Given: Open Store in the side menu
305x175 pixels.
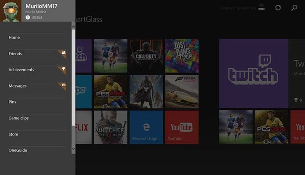Looking at the screenshot, I should click(37, 134).
